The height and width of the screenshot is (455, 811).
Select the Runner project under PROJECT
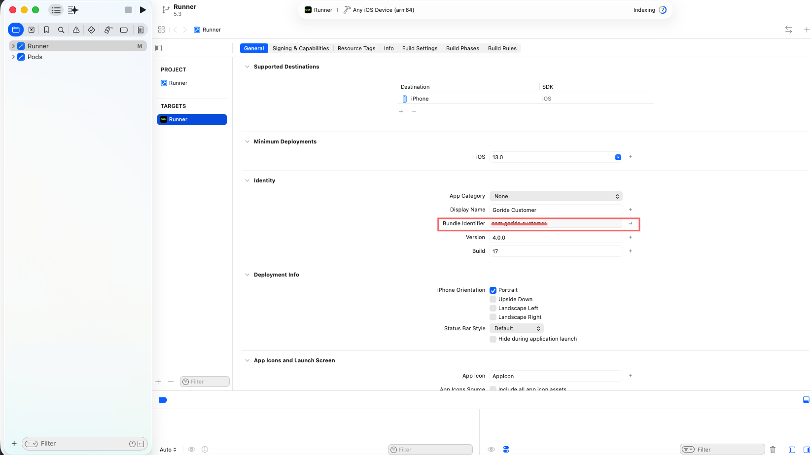click(x=178, y=83)
